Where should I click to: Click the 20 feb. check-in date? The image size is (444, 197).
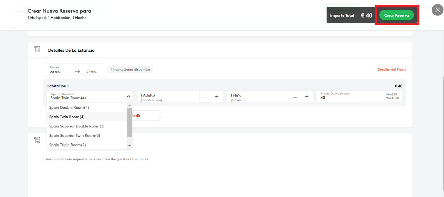(55, 72)
